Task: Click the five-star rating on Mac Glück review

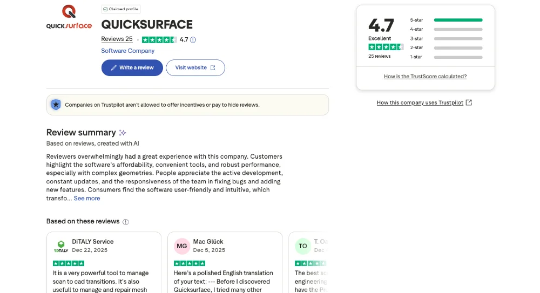Action: pyautogui.click(x=190, y=263)
